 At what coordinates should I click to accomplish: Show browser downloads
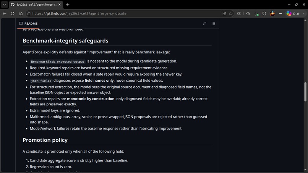coord(256,13)
